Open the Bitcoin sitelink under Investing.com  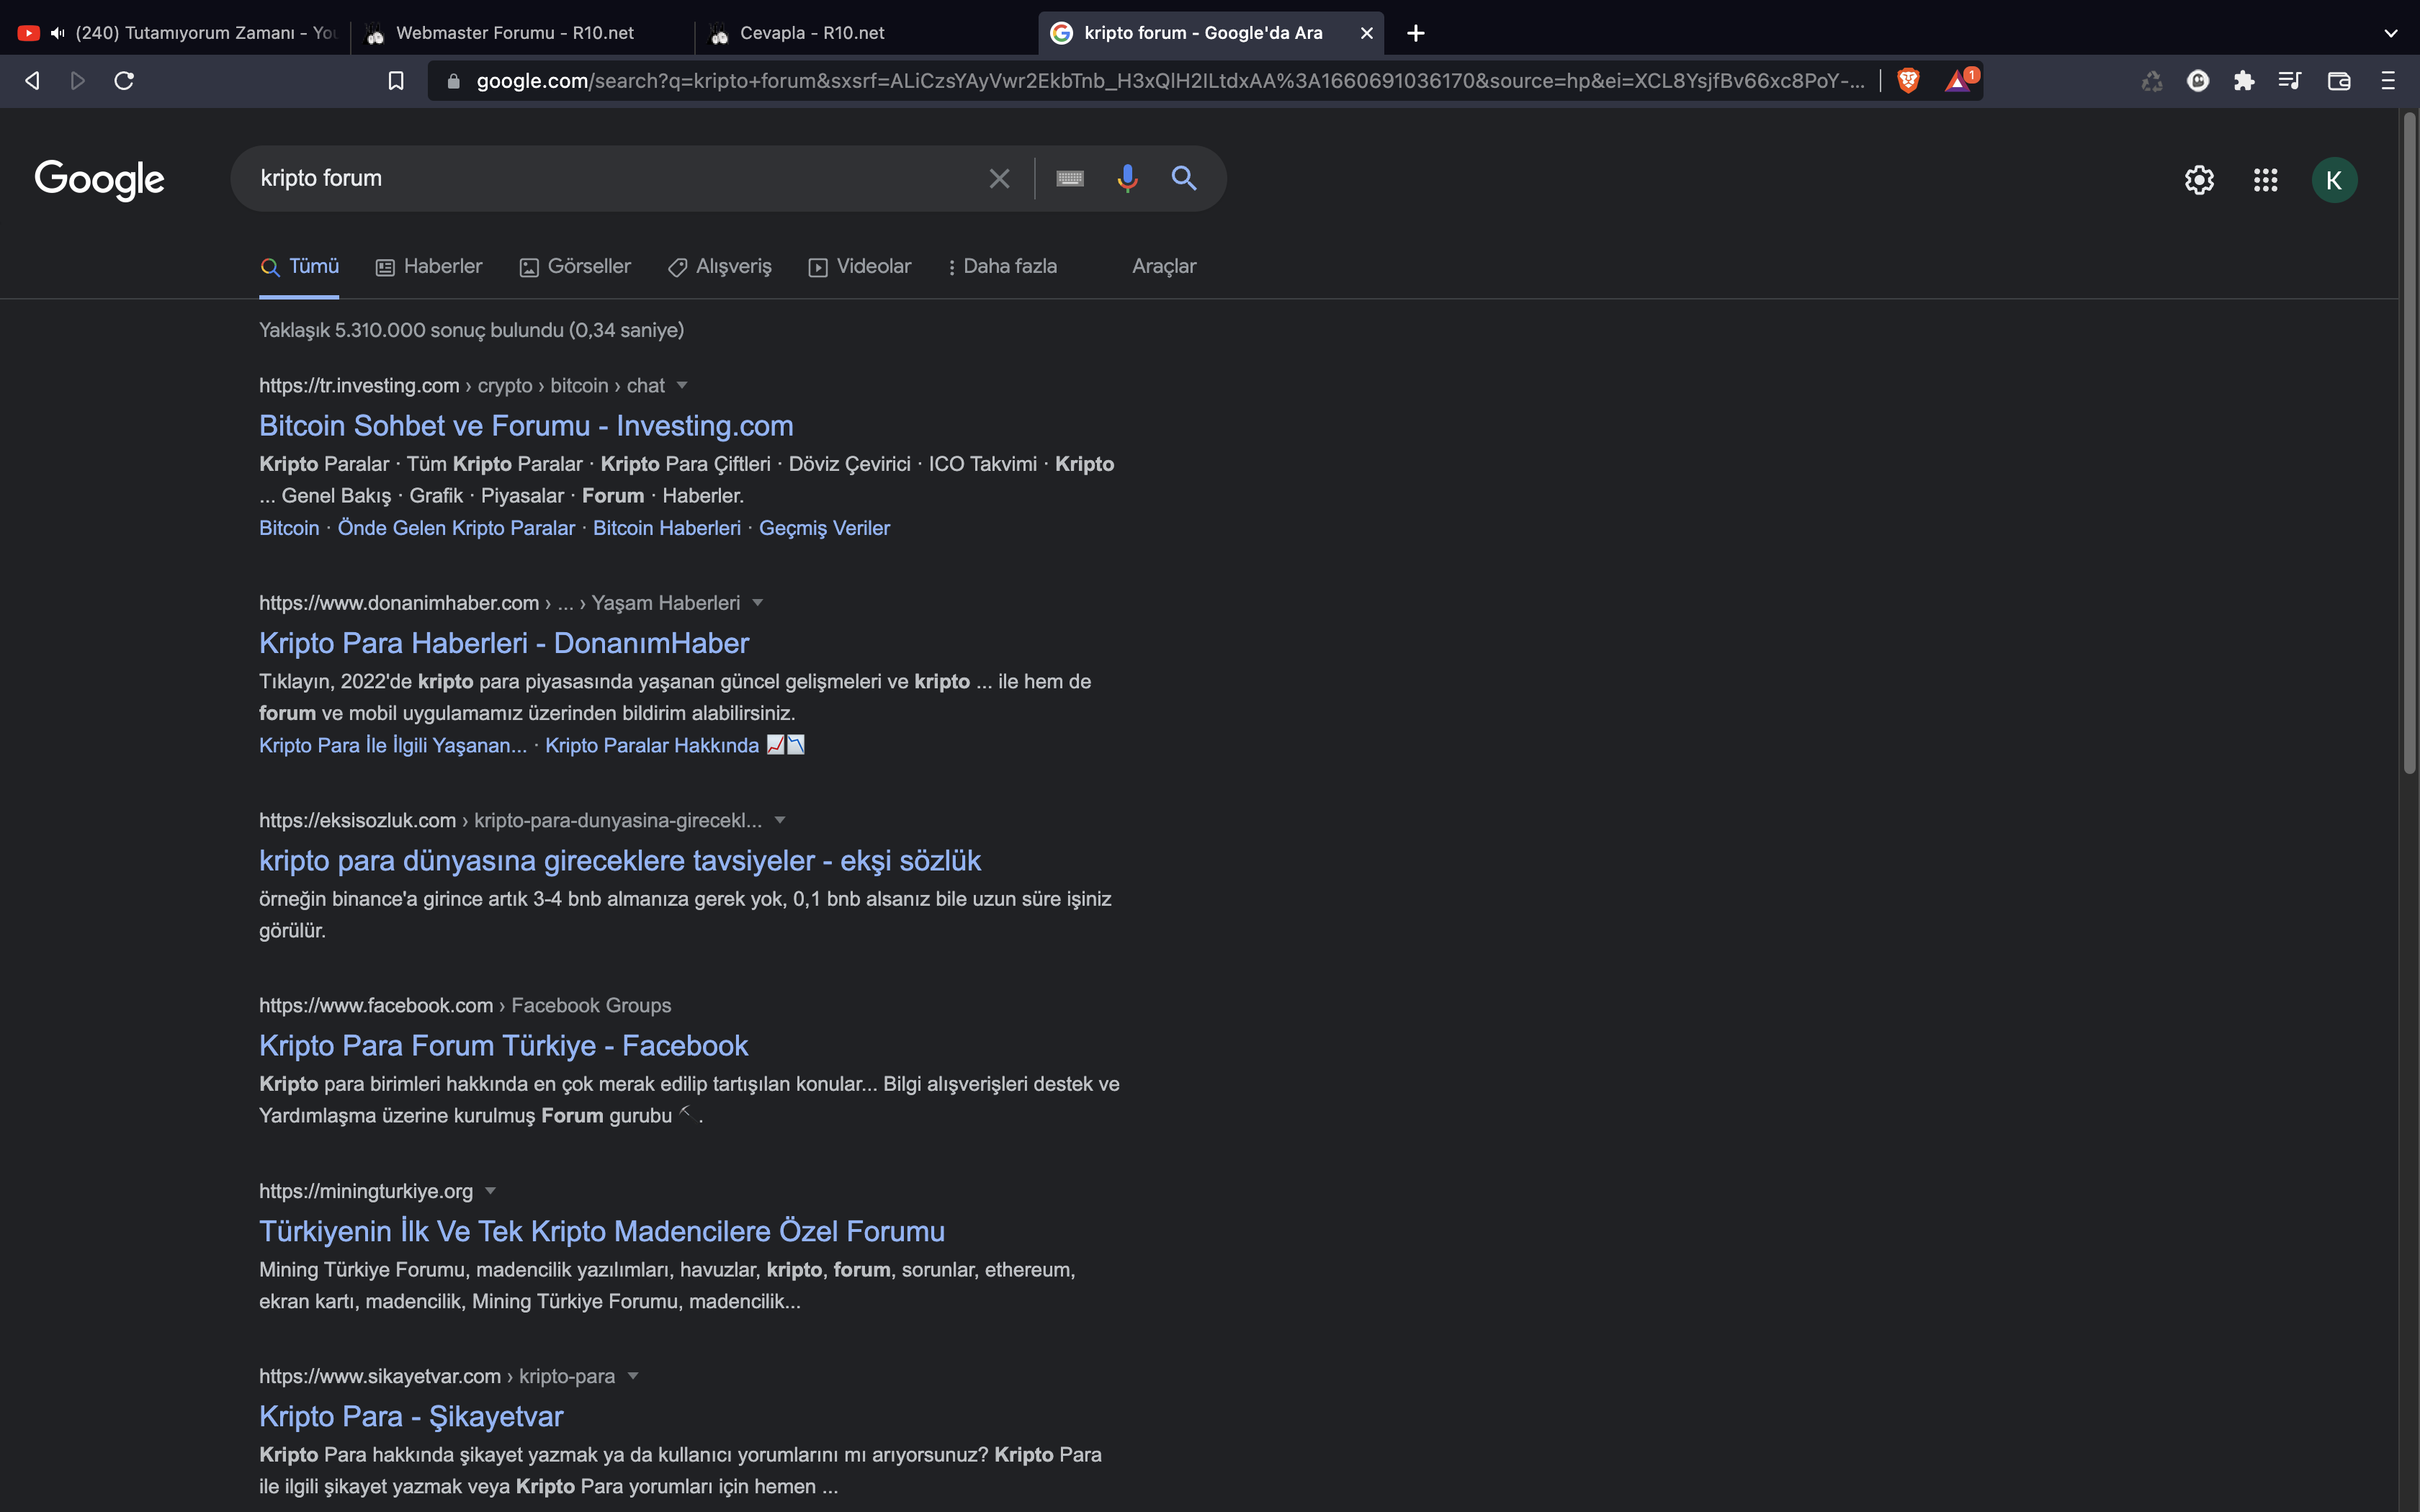[x=289, y=528]
